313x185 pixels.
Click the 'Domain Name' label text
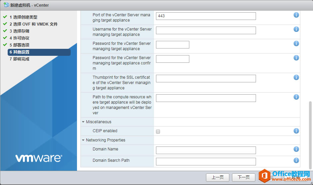coord(105,149)
